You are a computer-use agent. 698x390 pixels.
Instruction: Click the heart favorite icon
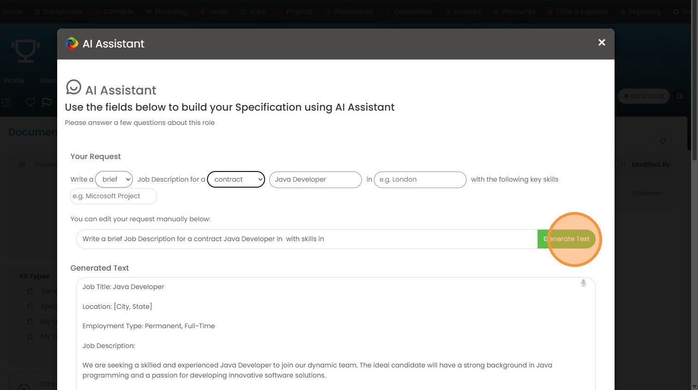30,102
